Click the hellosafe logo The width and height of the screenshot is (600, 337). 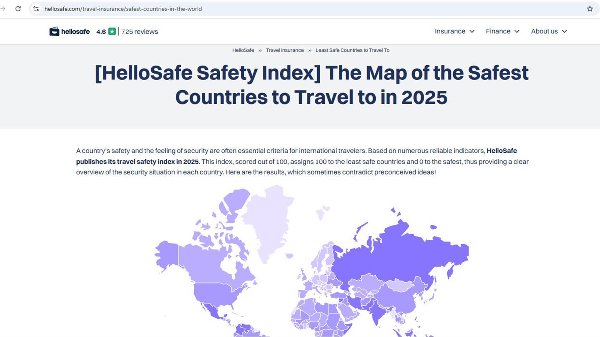tap(69, 31)
